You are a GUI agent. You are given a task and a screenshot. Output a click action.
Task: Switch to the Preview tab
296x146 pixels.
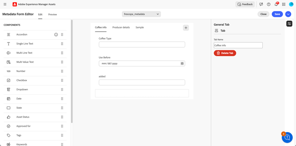52,15
